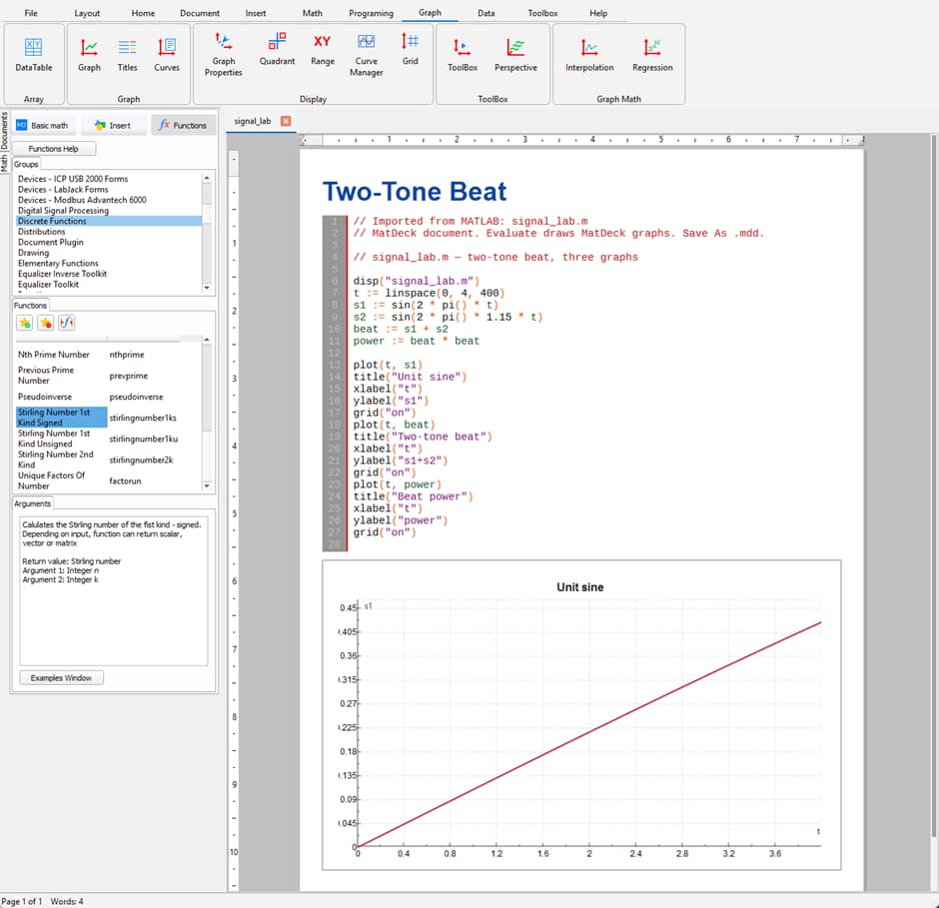Click the green-star favorites icon

tap(25, 323)
